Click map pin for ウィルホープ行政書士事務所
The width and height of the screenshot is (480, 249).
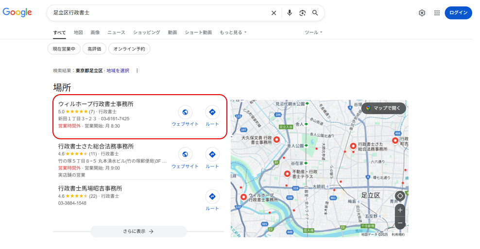[x=244, y=197]
